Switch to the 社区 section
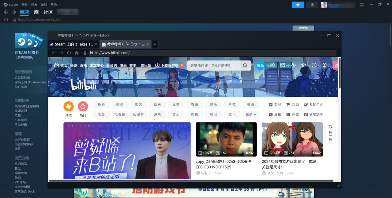 click(x=48, y=12)
